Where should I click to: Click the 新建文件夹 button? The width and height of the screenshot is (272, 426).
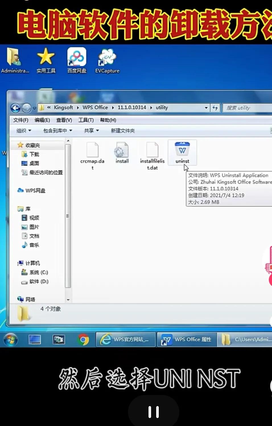(x=123, y=130)
